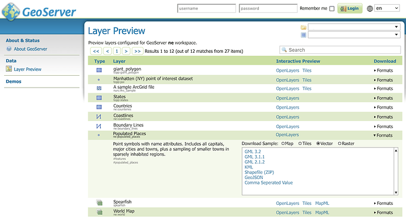Open Layer Preview in the sidebar
The width and height of the screenshot is (406, 219).
coord(28,69)
